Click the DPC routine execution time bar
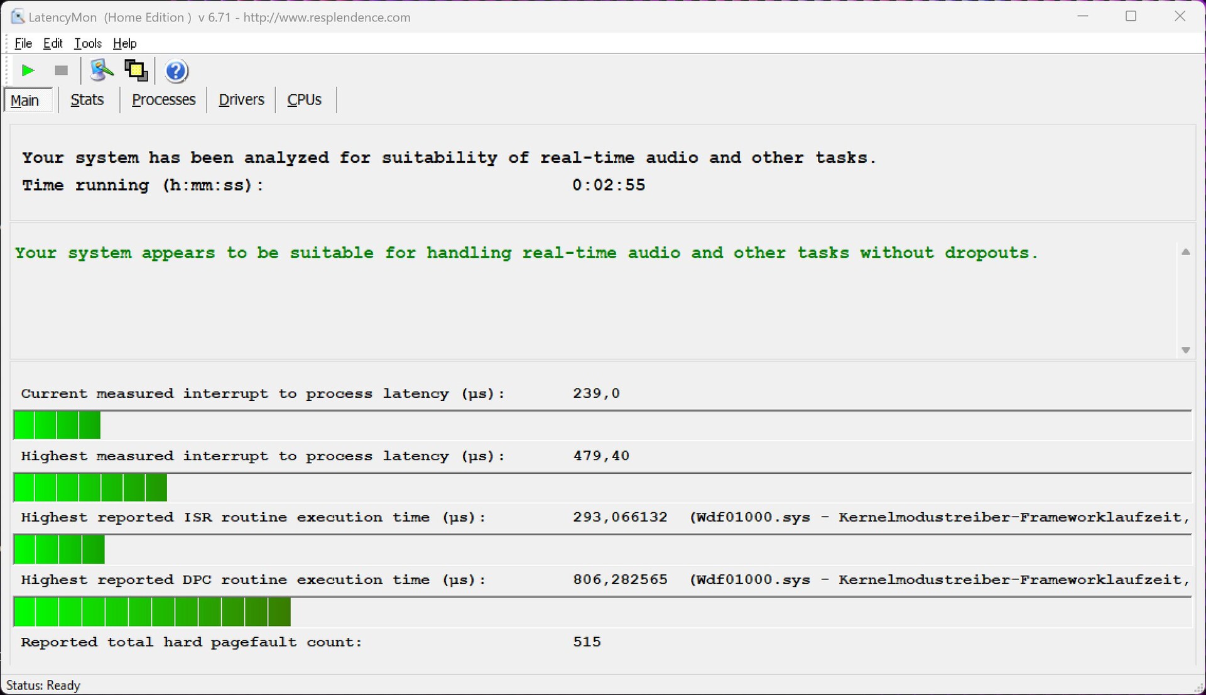This screenshot has height=695, width=1206. (152, 611)
